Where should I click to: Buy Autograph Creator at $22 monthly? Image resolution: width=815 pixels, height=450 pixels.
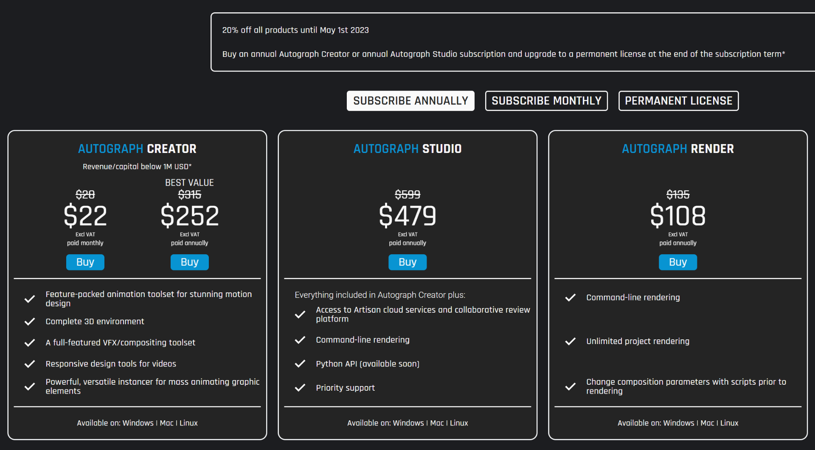[x=85, y=262]
